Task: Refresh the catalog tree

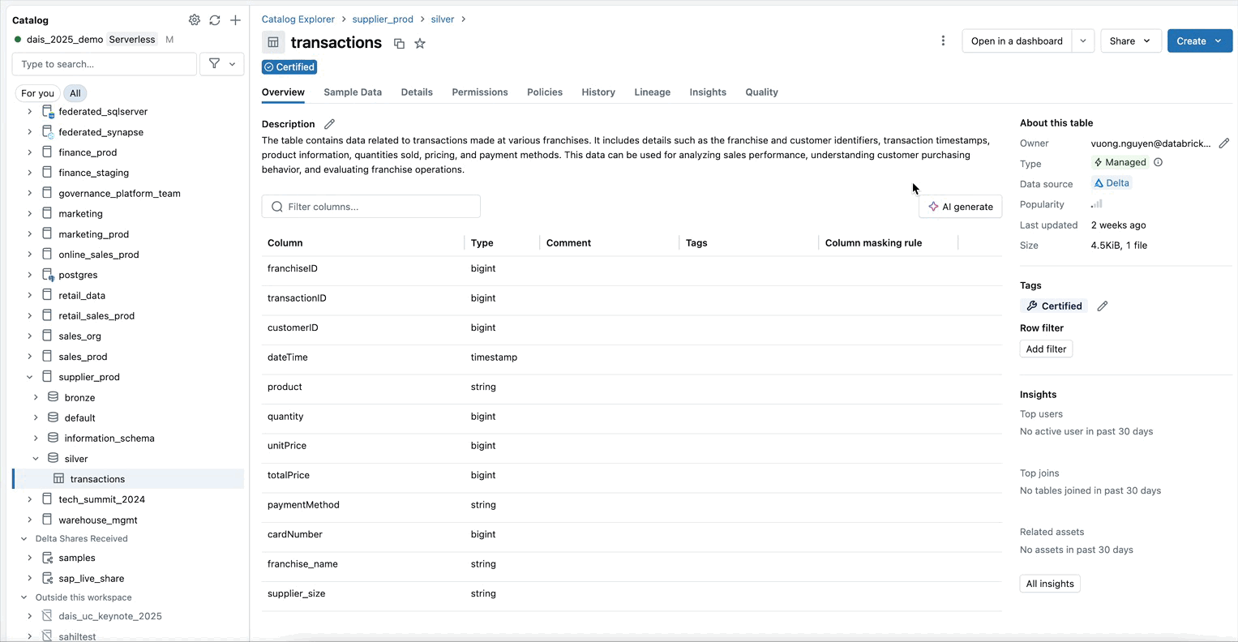Action: (x=215, y=20)
